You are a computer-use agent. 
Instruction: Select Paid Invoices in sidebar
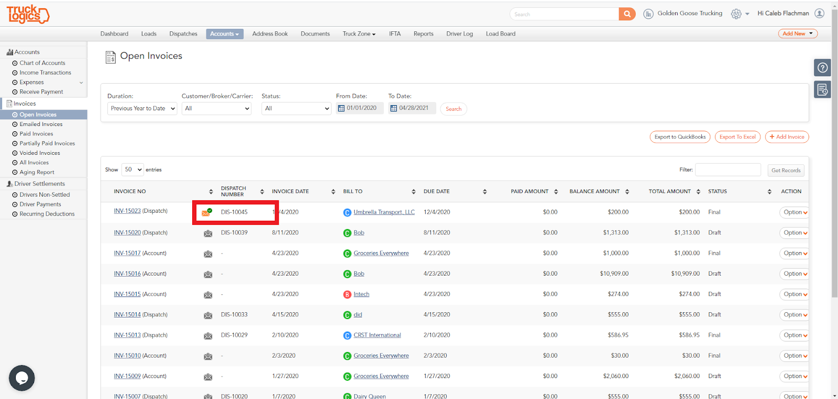[36, 134]
